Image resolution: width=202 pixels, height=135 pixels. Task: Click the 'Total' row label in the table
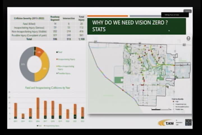tap(29, 39)
